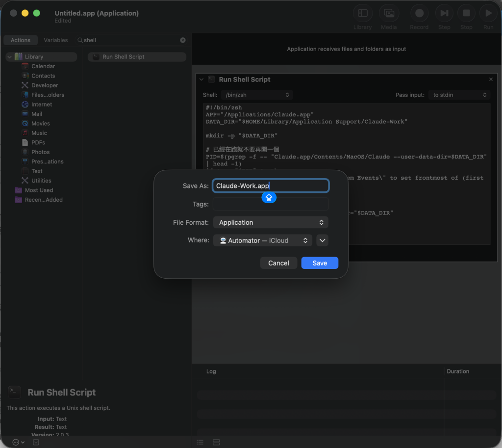The width and height of the screenshot is (502, 448).
Task: Click the Library toolbar icon
Action: click(362, 13)
